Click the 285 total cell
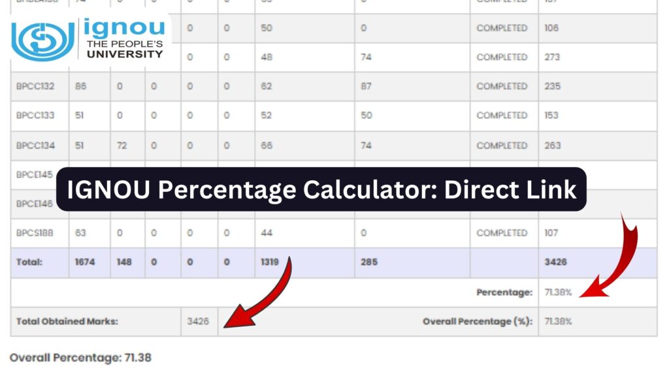Image resolution: width=669 pixels, height=376 pixels. click(x=368, y=262)
